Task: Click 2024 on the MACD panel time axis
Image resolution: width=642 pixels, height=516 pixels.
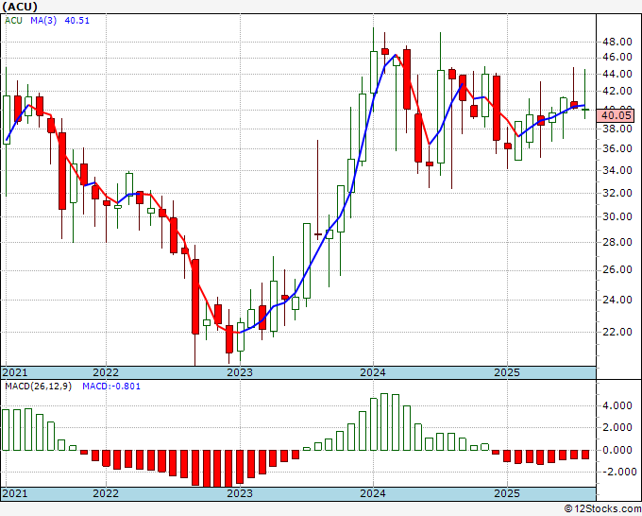Action: click(373, 493)
